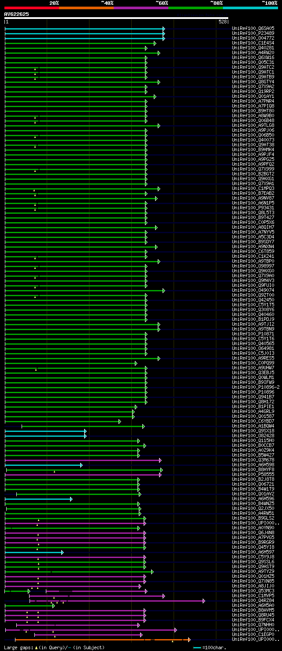The image size is (282, 651).
Task: Click the cyan 100char scale bar
Action: 197,647
